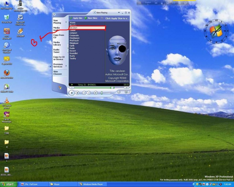Click the greyed-out delete skin X icon

point(102,18)
